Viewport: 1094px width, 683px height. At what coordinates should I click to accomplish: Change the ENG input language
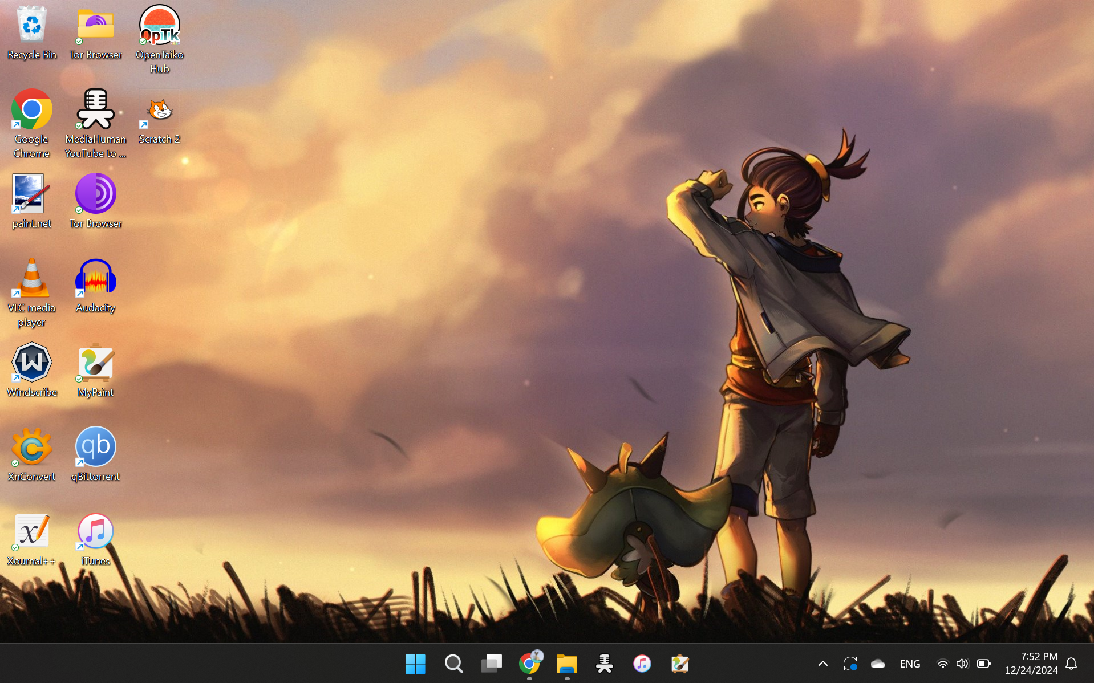tap(910, 664)
